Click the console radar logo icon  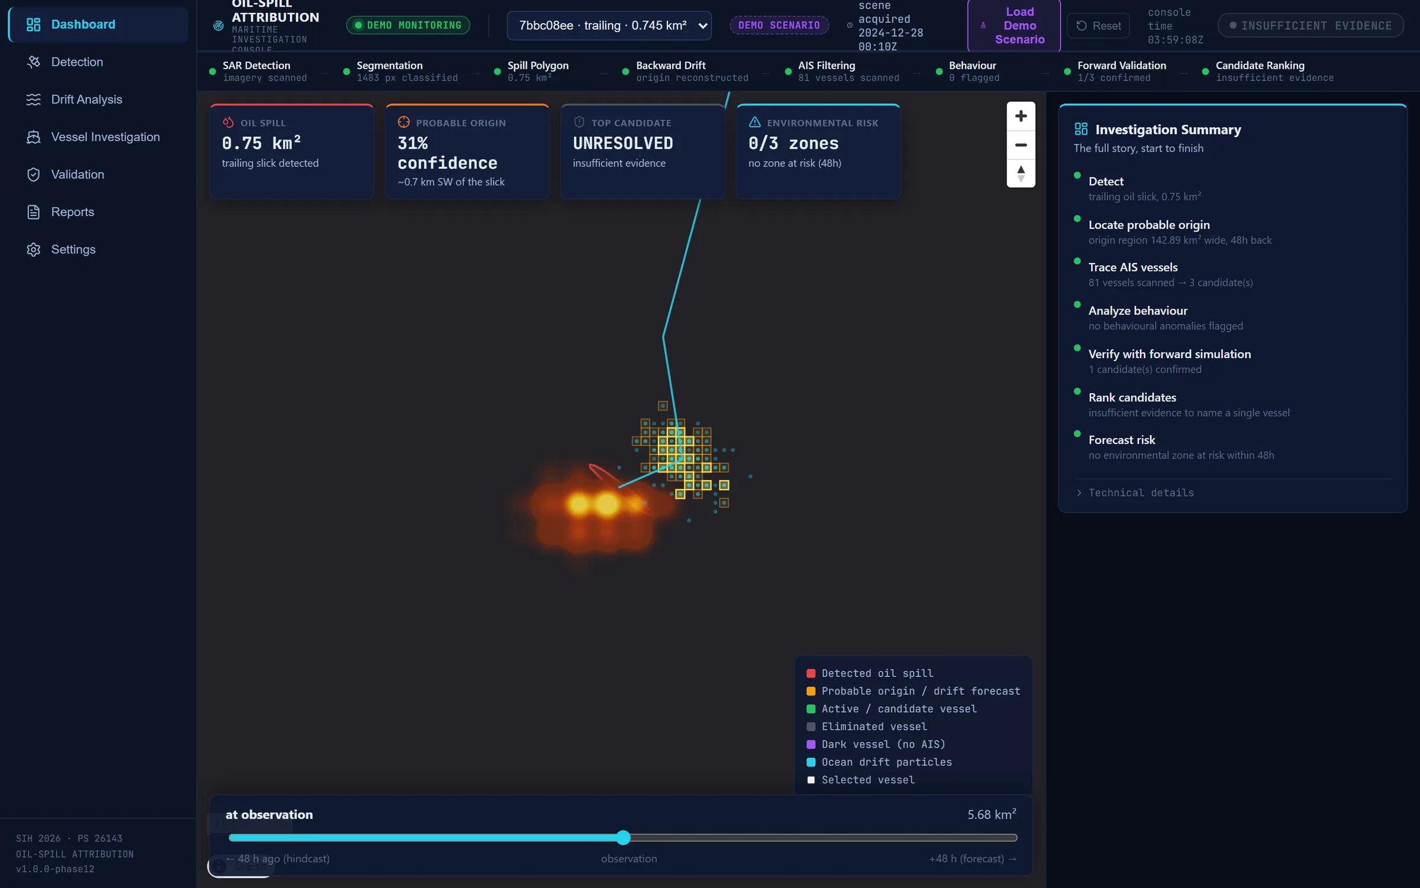click(x=218, y=25)
